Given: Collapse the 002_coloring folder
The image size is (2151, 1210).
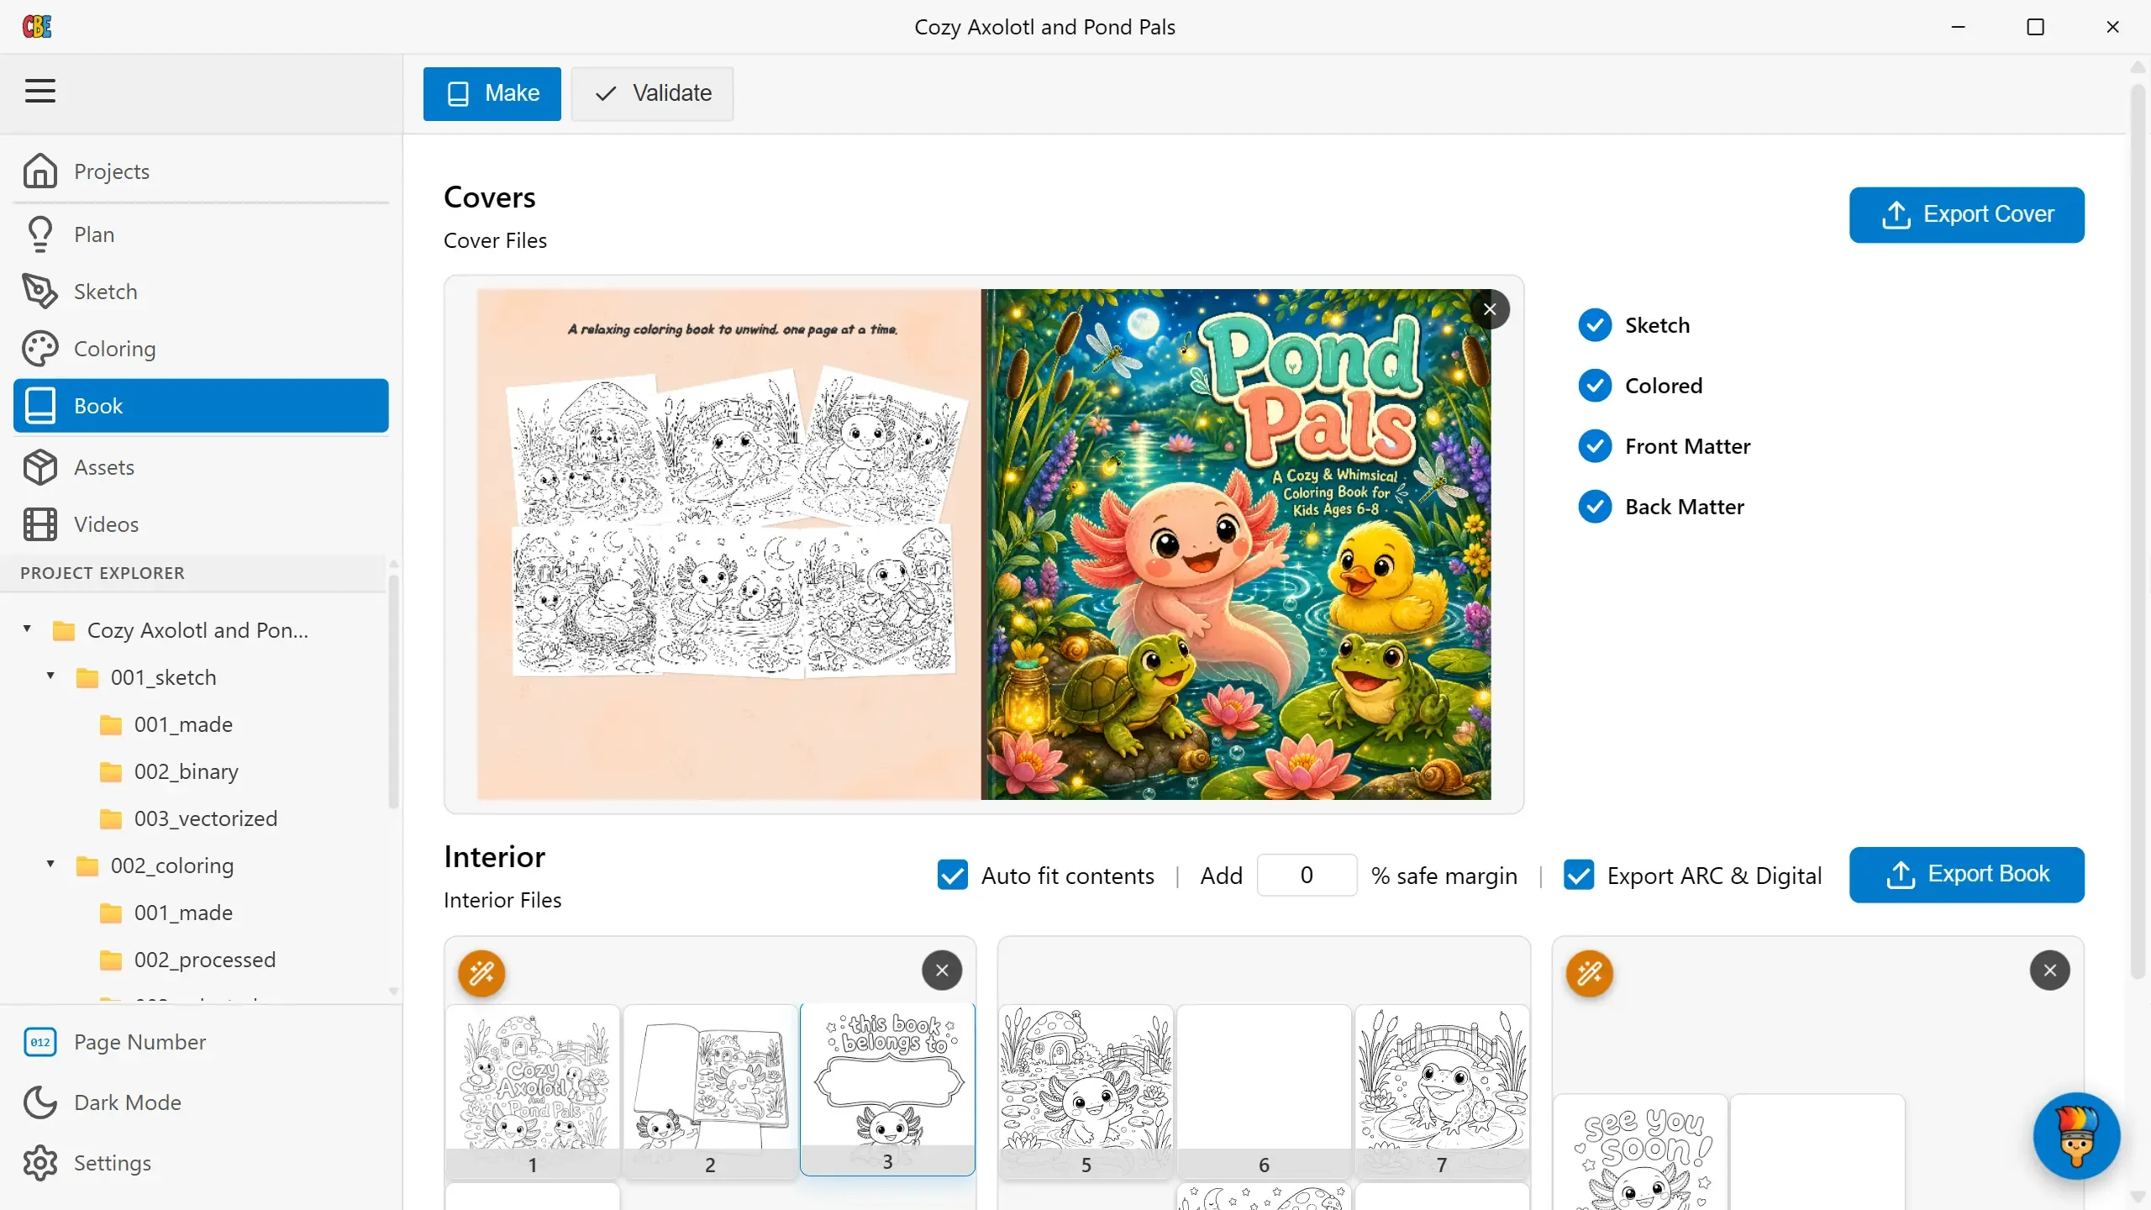Looking at the screenshot, I should pos(50,865).
